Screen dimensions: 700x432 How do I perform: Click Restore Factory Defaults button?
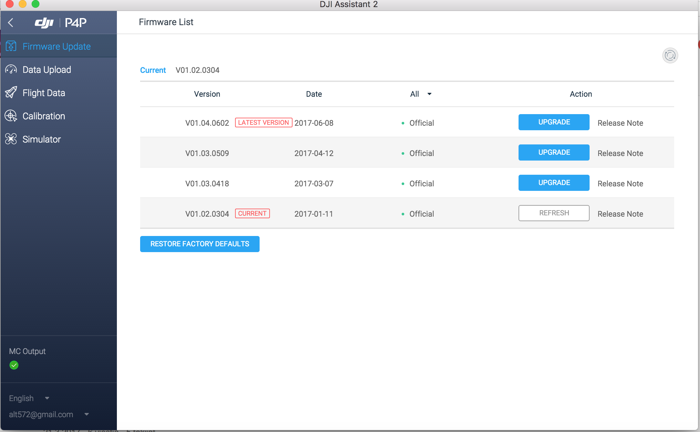pos(200,244)
